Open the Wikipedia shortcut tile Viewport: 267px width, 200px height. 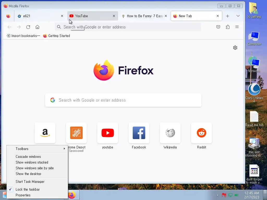coord(170,133)
